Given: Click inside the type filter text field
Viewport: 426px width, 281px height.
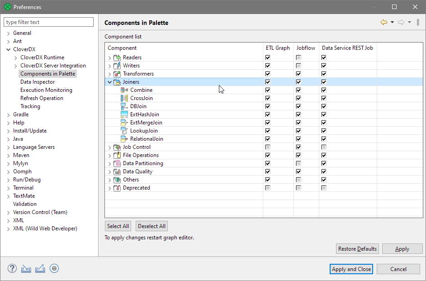Looking at the screenshot, I should coord(48,22).
